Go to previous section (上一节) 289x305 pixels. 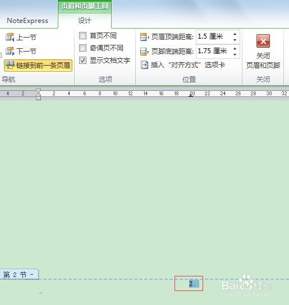(21, 37)
